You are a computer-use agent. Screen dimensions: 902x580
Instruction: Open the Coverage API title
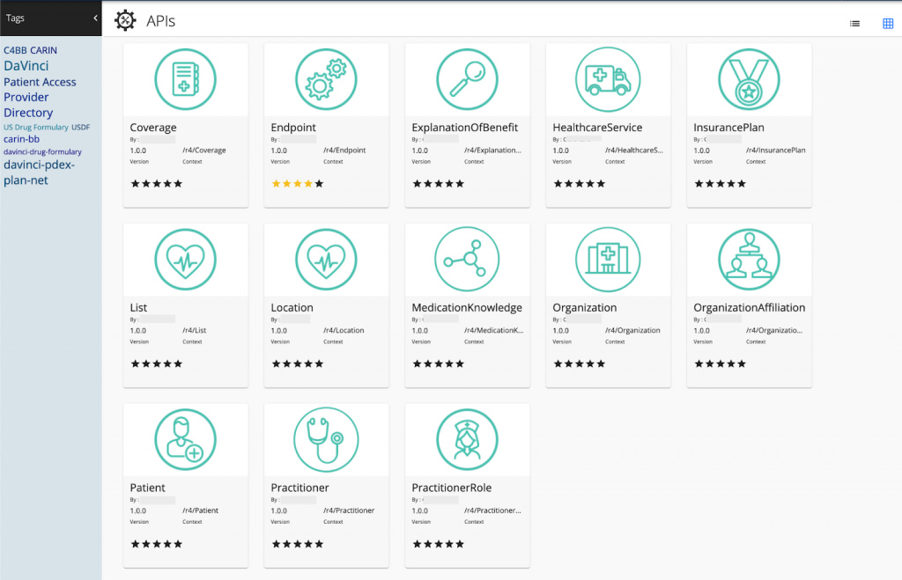pyautogui.click(x=153, y=127)
